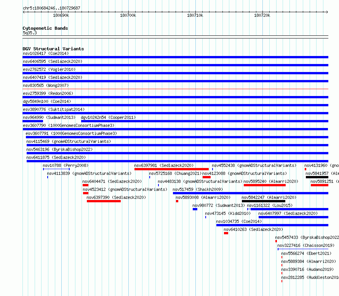Click nsv4483138 (gnomADStructuralVariants) label
Image resolution: width=339 pixels, height=296 pixels.
pos(200,181)
